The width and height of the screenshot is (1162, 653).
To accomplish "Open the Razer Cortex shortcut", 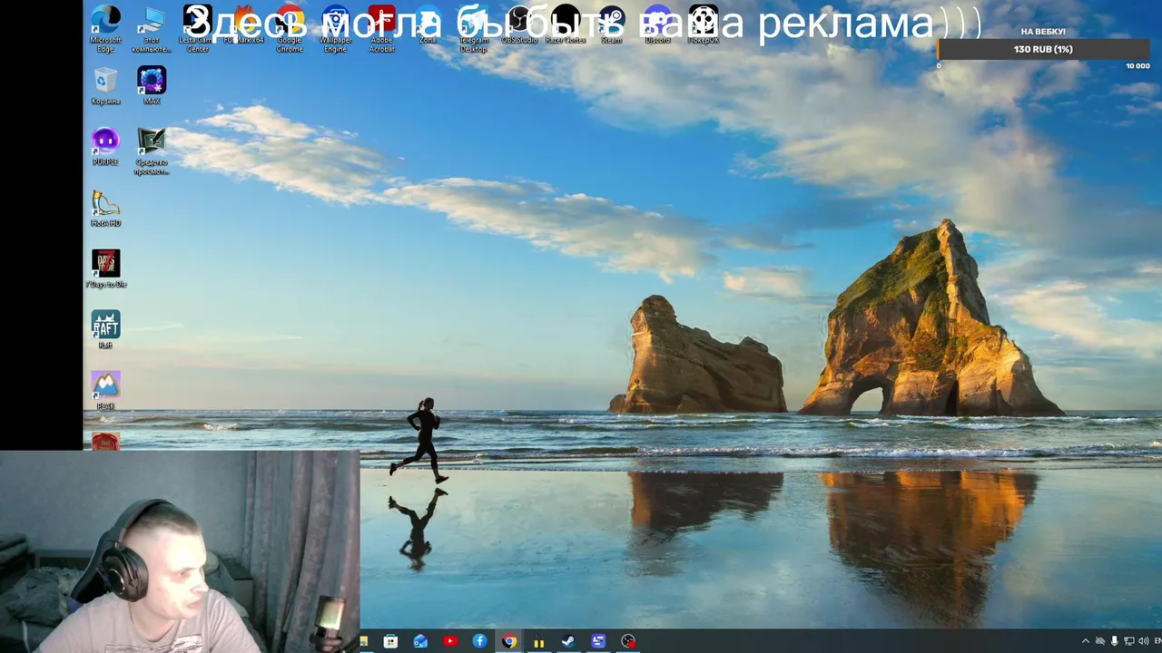I will pyautogui.click(x=566, y=25).
